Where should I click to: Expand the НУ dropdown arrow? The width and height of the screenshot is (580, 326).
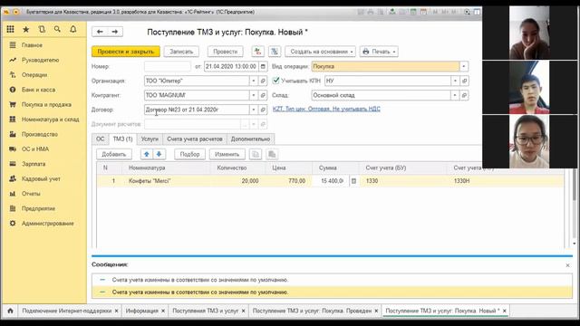(x=455, y=81)
